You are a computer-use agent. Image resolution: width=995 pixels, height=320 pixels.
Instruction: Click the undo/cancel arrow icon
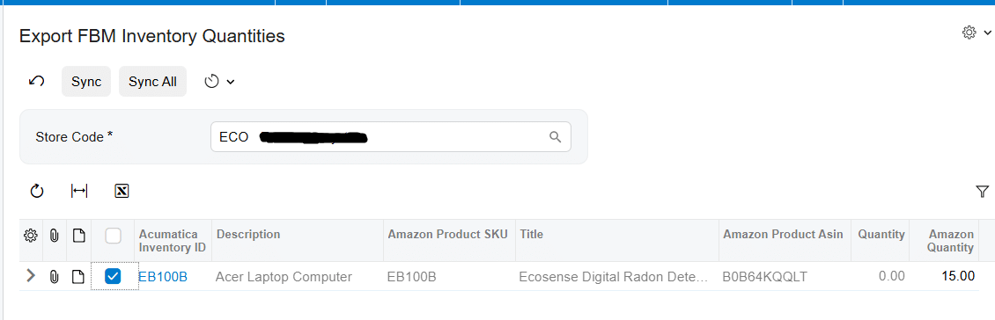click(x=37, y=82)
